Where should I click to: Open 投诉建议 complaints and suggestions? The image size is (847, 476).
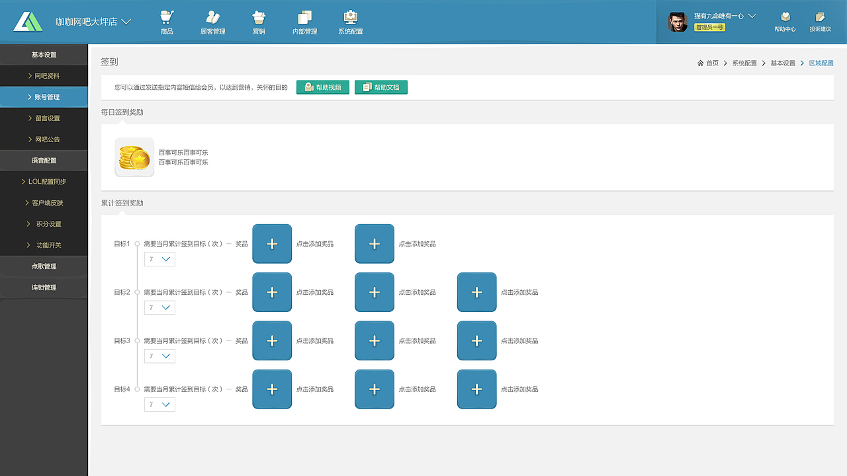[x=821, y=22]
